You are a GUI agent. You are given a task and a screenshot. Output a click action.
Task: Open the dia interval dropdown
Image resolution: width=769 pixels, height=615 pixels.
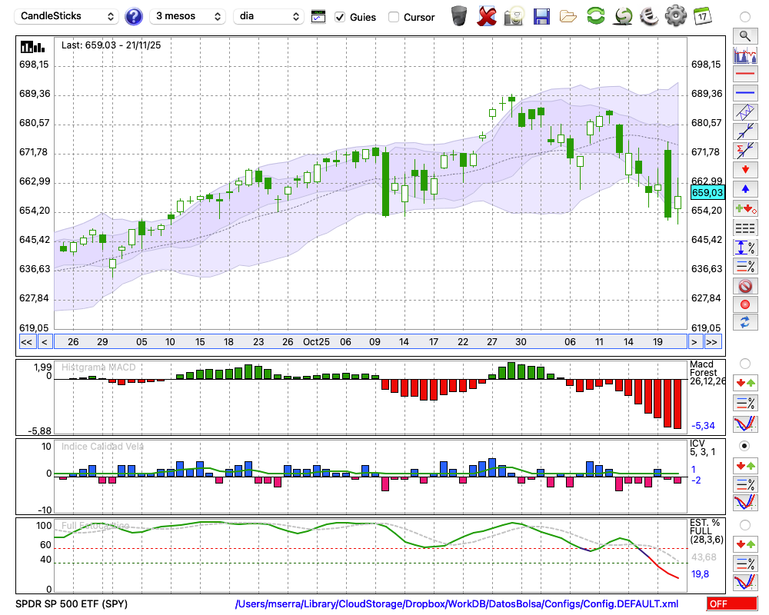click(268, 16)
